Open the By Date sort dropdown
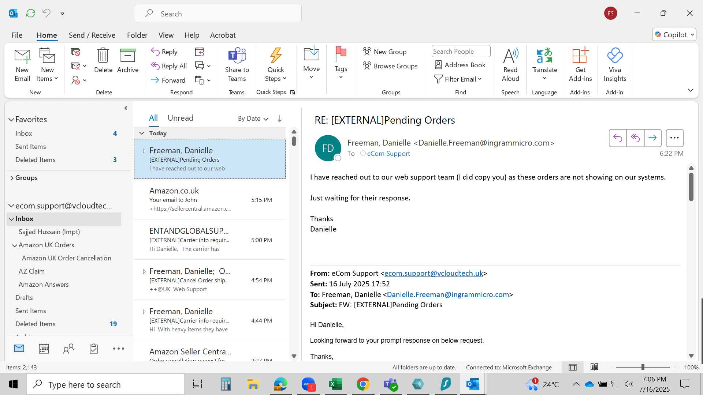The width and height of the screenshot is (703, 395). [253, 118]
